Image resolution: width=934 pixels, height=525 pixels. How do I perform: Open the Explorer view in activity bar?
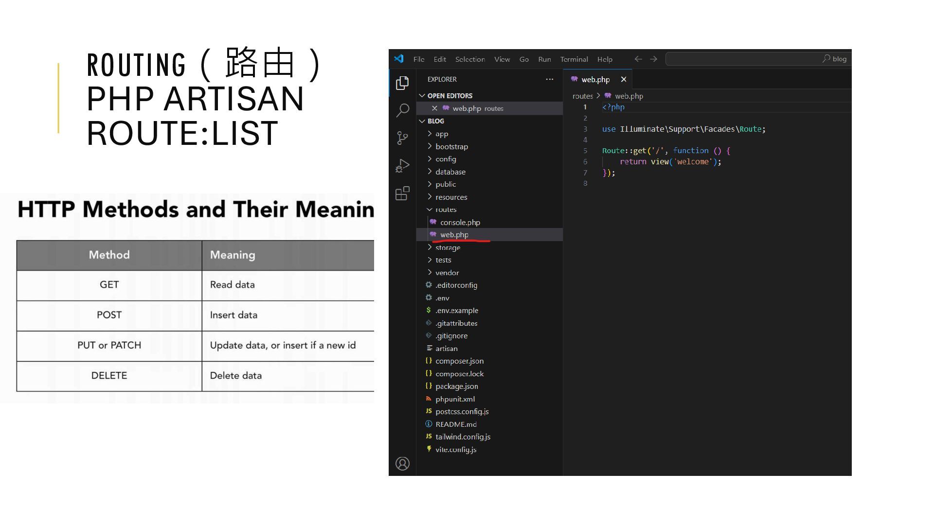402,83
